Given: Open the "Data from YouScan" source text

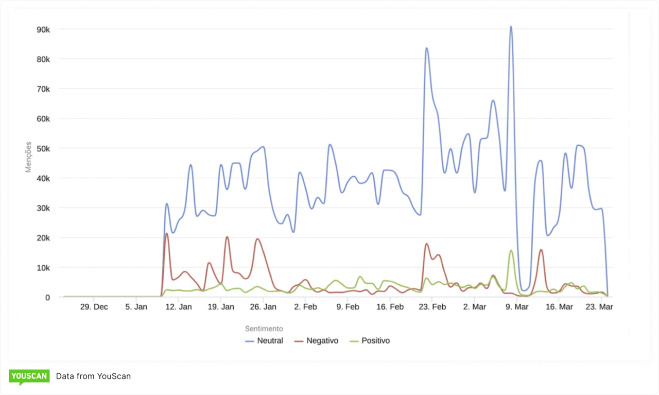Looking at the screenshot, I should coord(93,376).
